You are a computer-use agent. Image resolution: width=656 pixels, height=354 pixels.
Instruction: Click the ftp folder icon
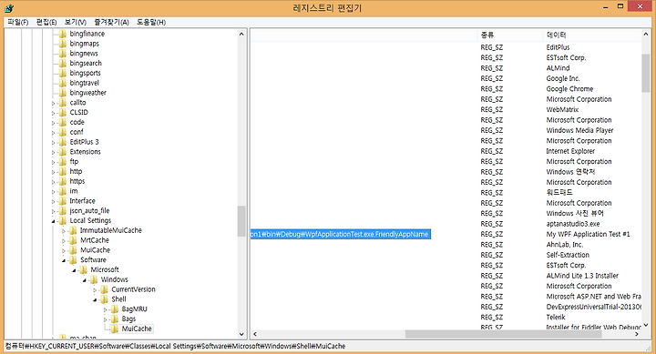[x=63, y=161]
